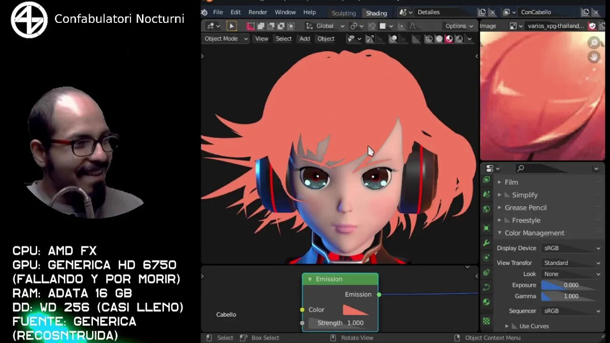The height and width of the screenshot is (343, 610).
Task: Open the Sequencer sRGB dropdown
Action: (x=572, y=311)
